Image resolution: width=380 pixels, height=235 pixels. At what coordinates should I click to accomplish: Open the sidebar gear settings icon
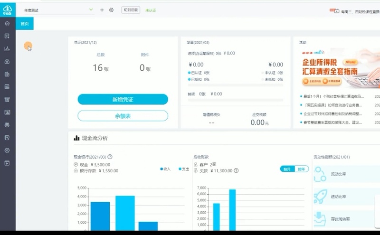tap(7, 150)
